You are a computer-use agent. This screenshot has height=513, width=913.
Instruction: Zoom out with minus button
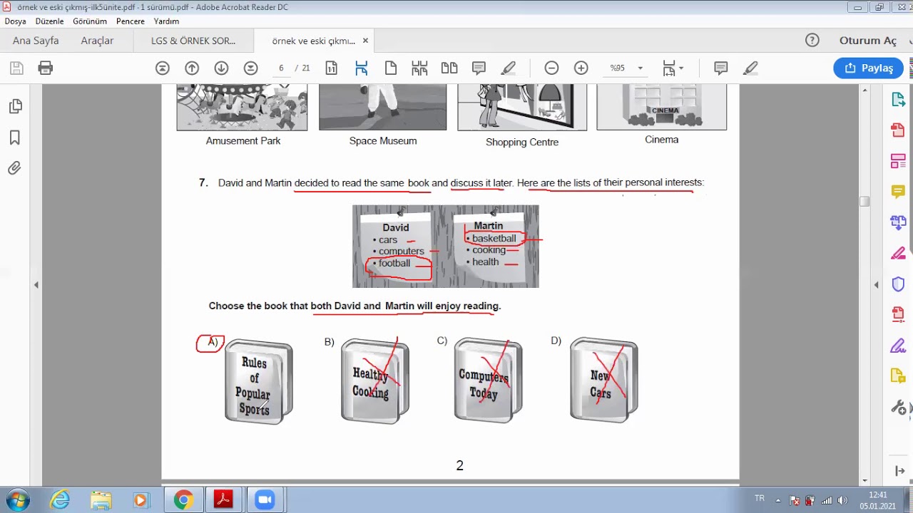click(551, 68)
